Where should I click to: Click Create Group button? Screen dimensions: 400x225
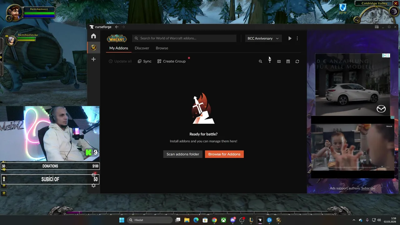click(172, 61)
